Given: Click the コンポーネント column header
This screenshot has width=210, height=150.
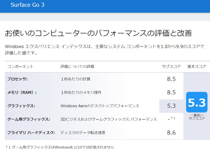Looking at the screenshot, I should (x=20, y=67).
